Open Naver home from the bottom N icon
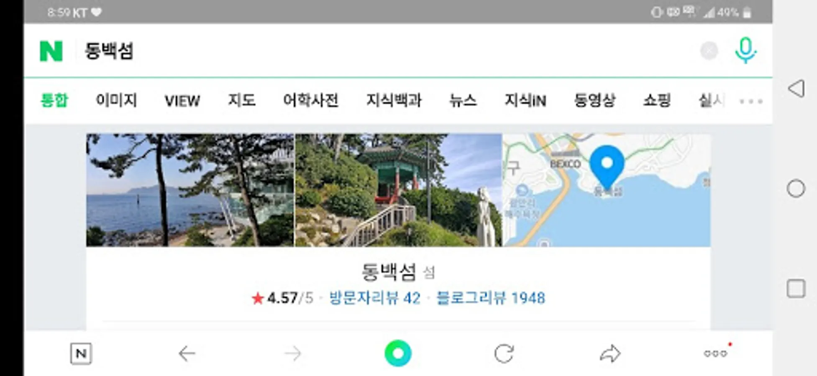817x376 pixels. (x=81, y=354)
